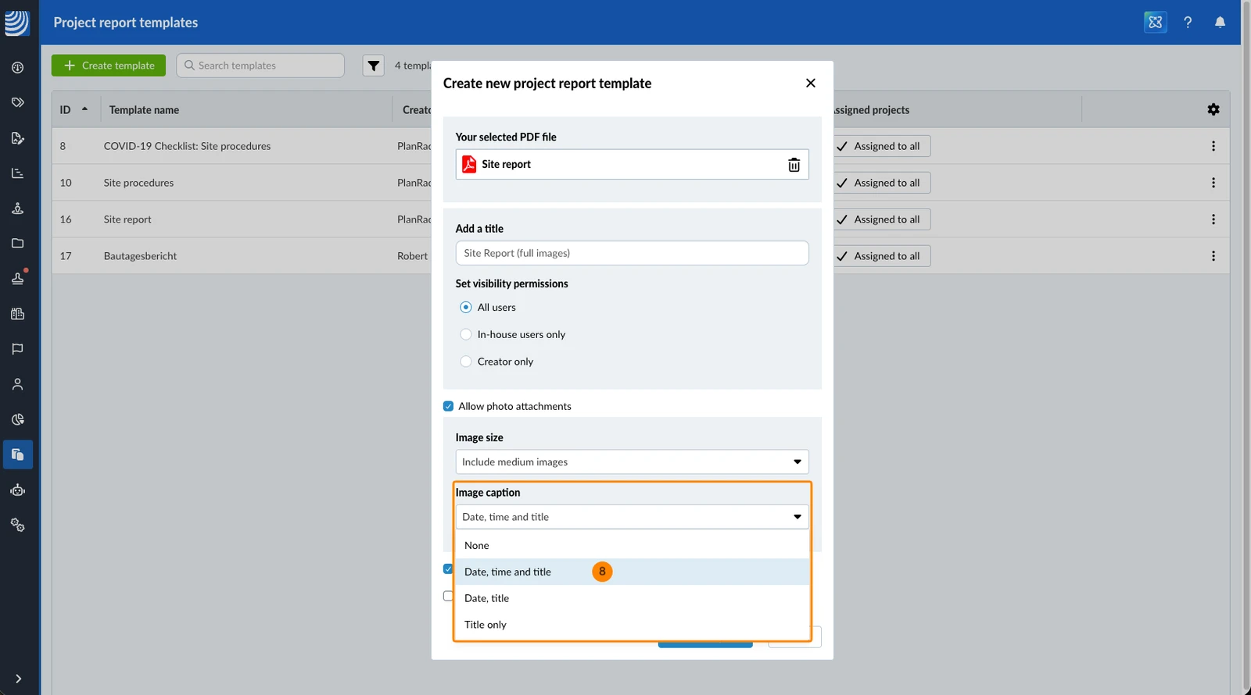Viewport: 1251px width, 695px height.
Task: Open table column settings gear
Action: point(1213,110)
